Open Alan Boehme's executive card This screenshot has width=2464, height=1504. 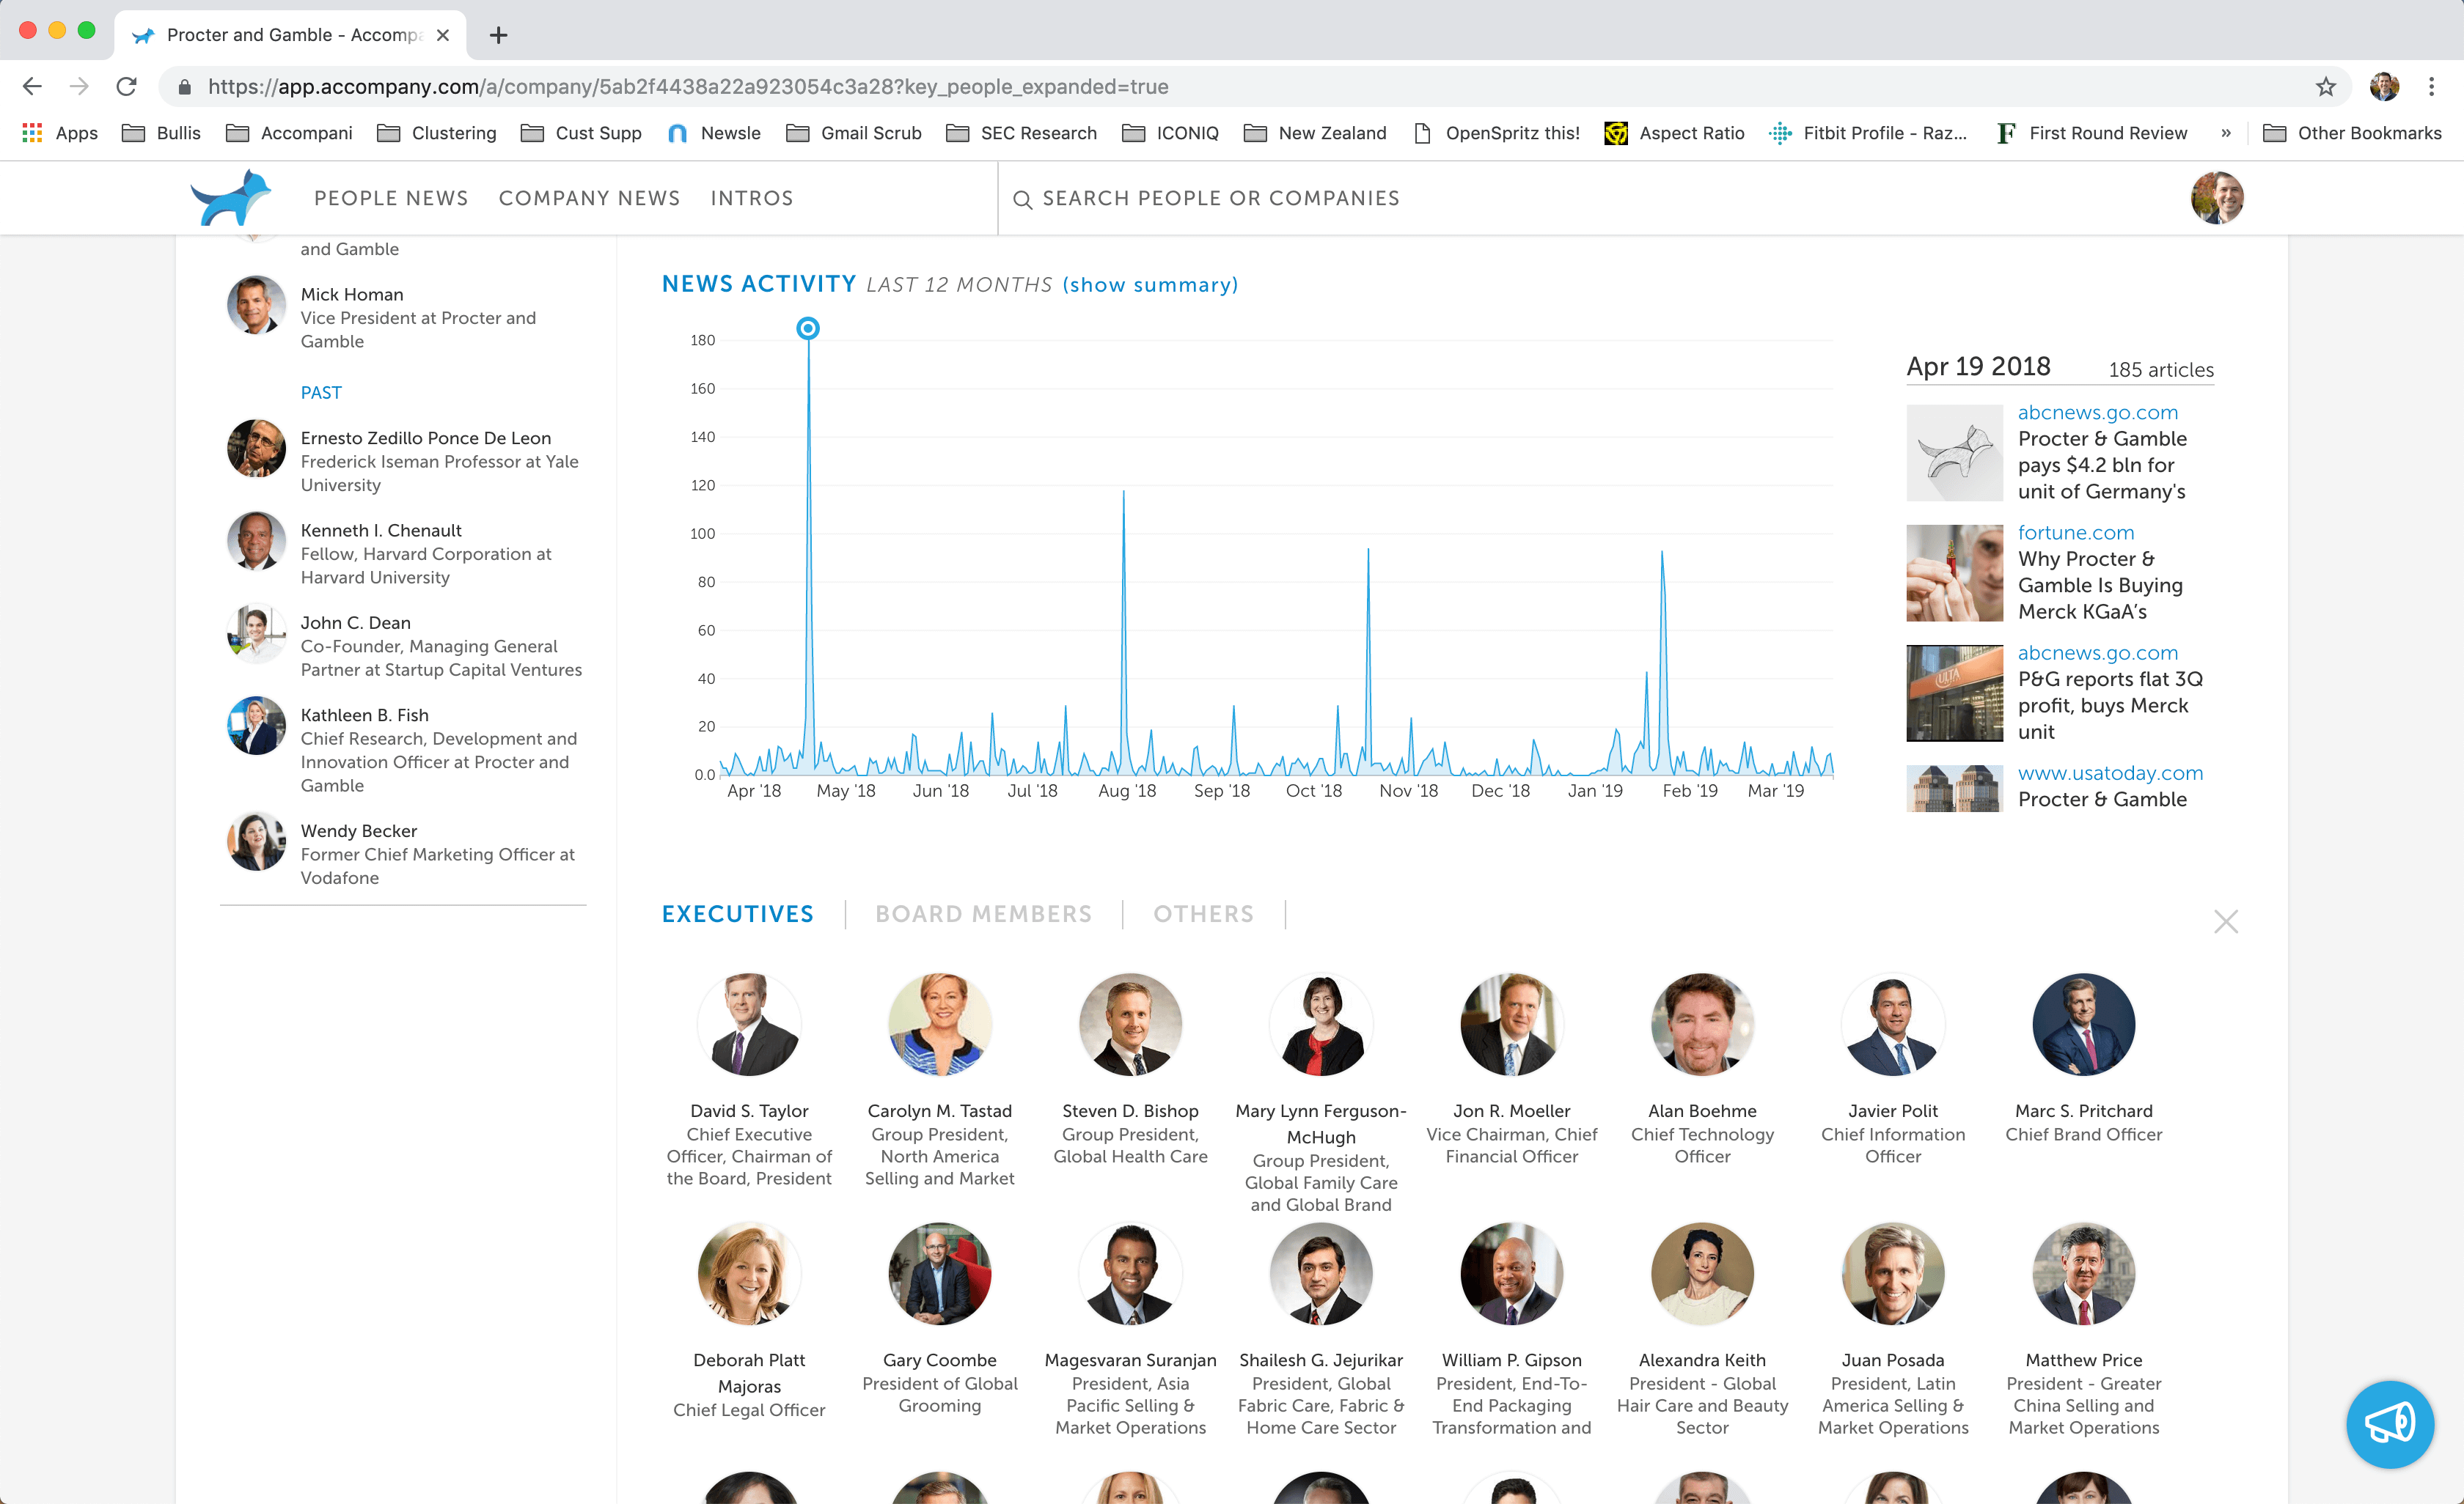1702,1069
